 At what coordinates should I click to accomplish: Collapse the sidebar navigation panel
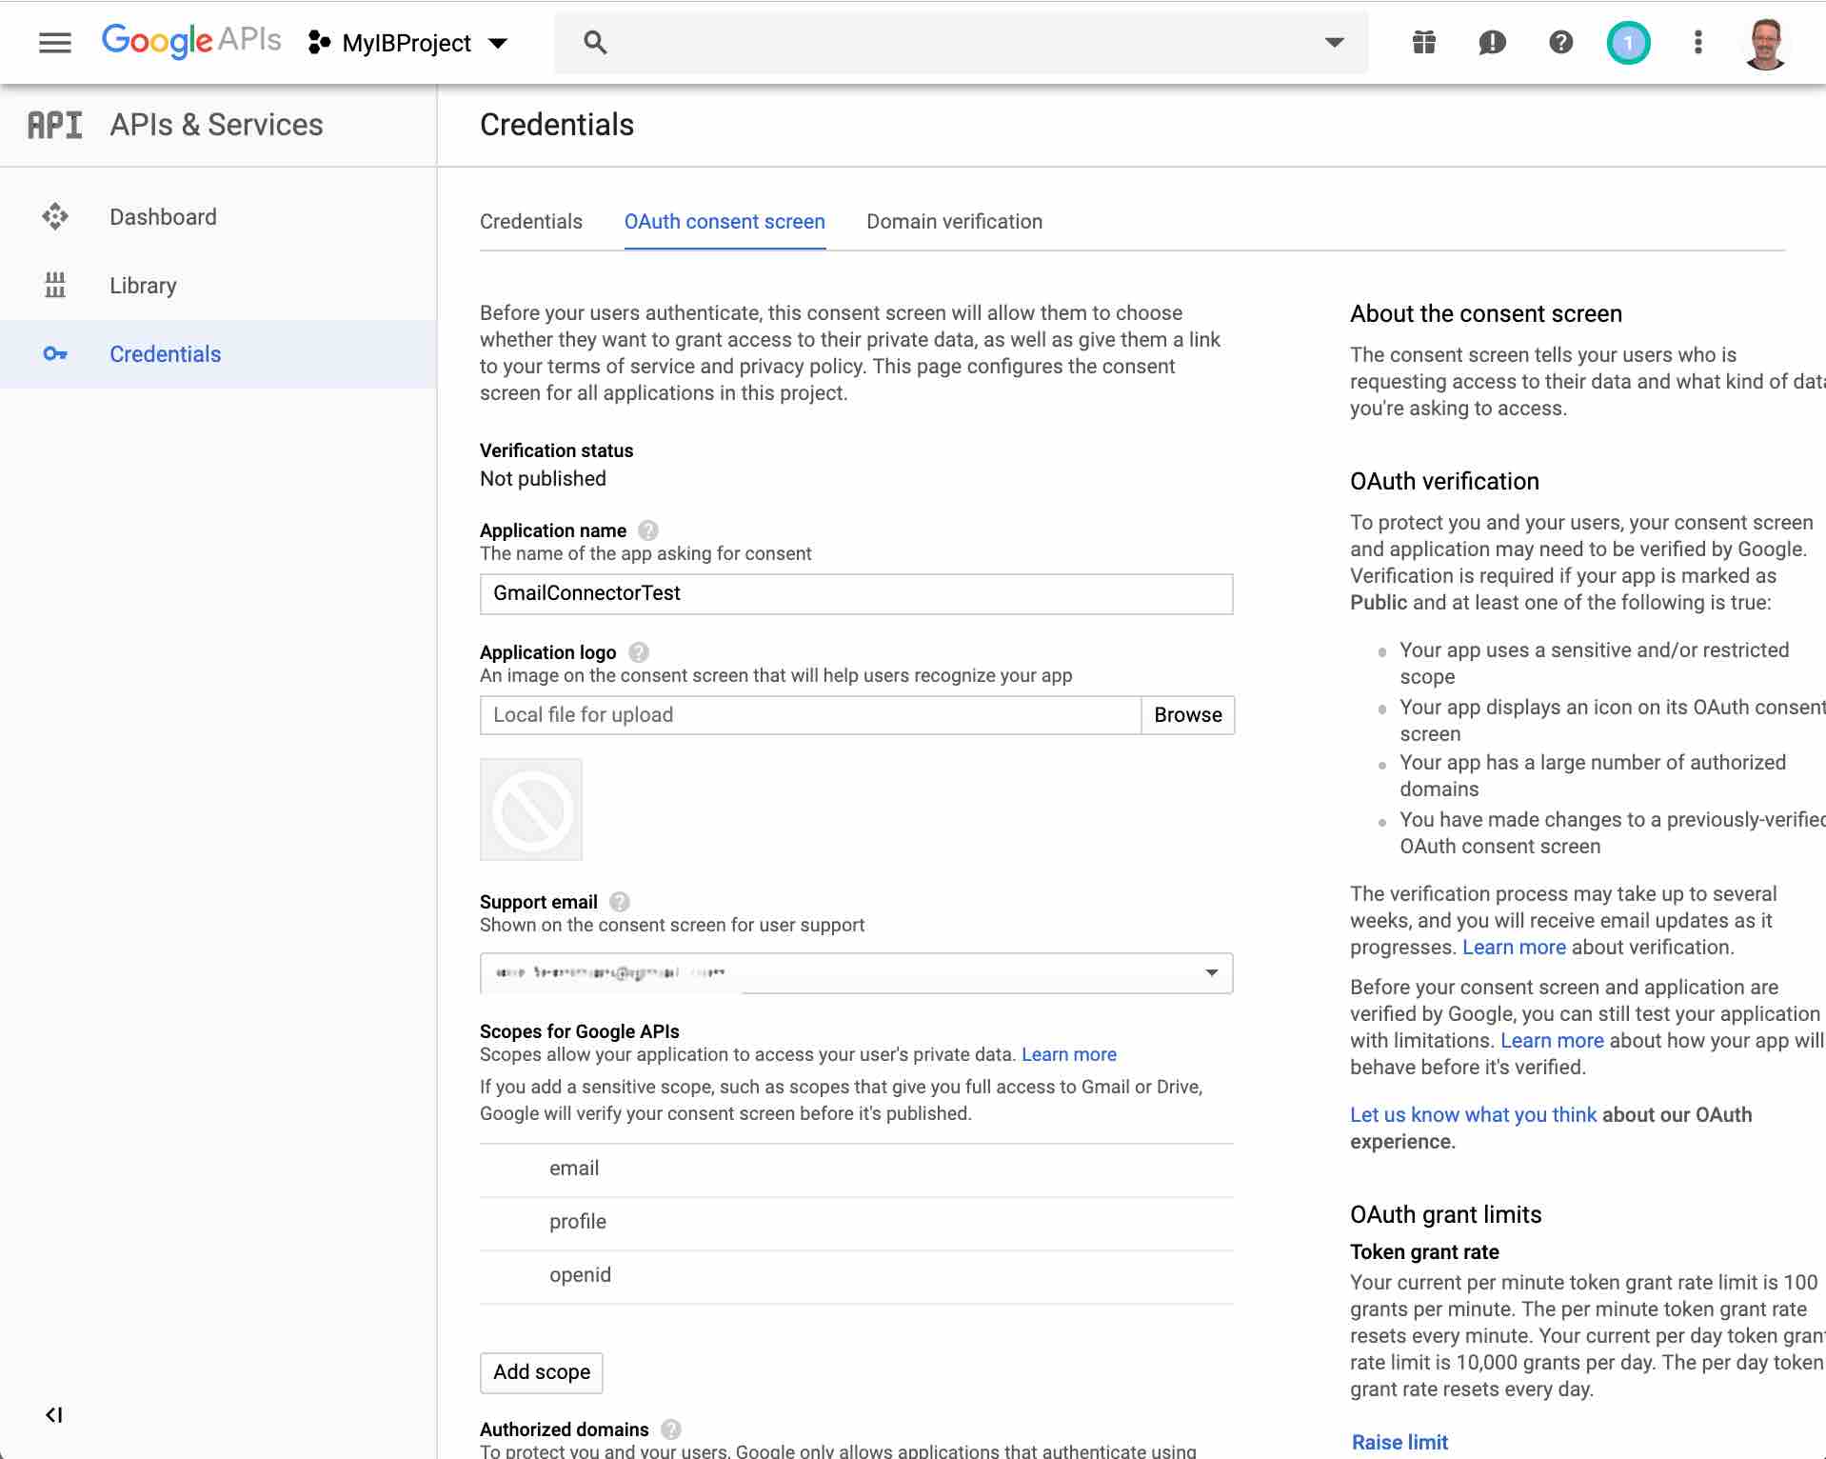pos(54,1415)
